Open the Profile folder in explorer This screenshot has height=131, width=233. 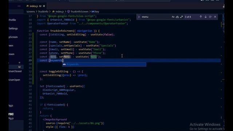tap(12, 20)
